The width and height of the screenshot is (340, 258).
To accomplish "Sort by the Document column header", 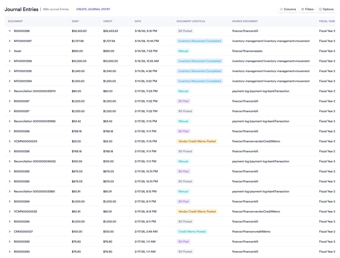I will point(15,21).
